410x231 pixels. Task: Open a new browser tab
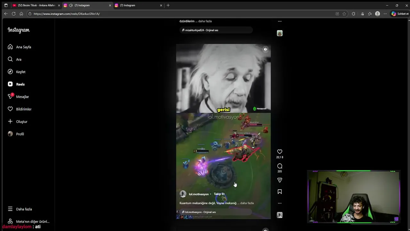click(168, 5)
